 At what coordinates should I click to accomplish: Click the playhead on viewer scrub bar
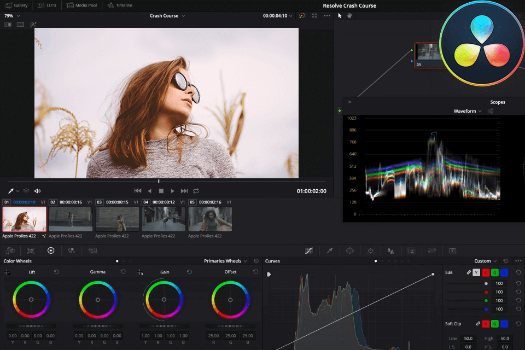(159, 181)
